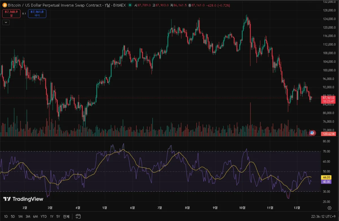Select the 1D time range
This screenshot has height=221, width=339.
point(6,216)
